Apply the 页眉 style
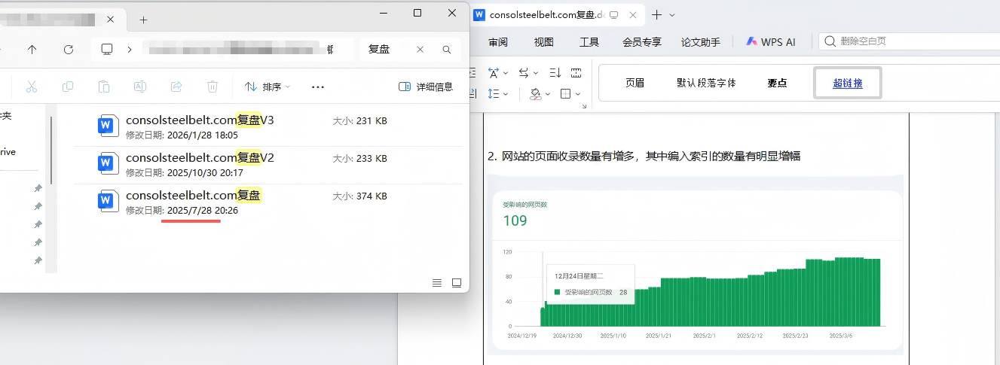This screenshot has width=1000, height=365. [635, 83]
